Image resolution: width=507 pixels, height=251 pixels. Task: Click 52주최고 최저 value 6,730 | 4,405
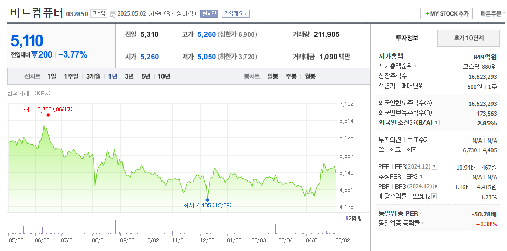pyautogui.click(x=480, y=150)
